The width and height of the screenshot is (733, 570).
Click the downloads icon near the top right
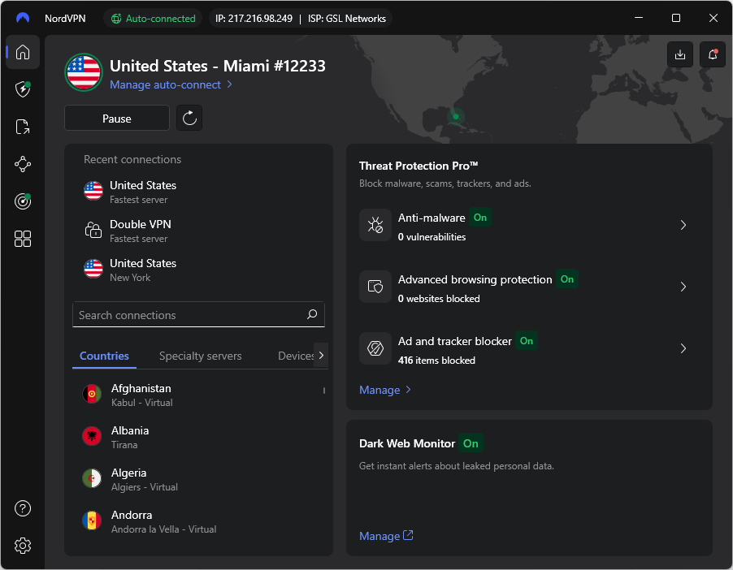(x=680, y=54)
